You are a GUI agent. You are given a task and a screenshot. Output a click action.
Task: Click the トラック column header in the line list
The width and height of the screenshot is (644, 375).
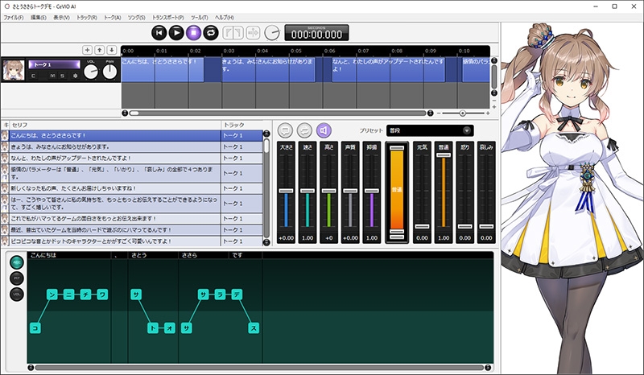[242, 125]
